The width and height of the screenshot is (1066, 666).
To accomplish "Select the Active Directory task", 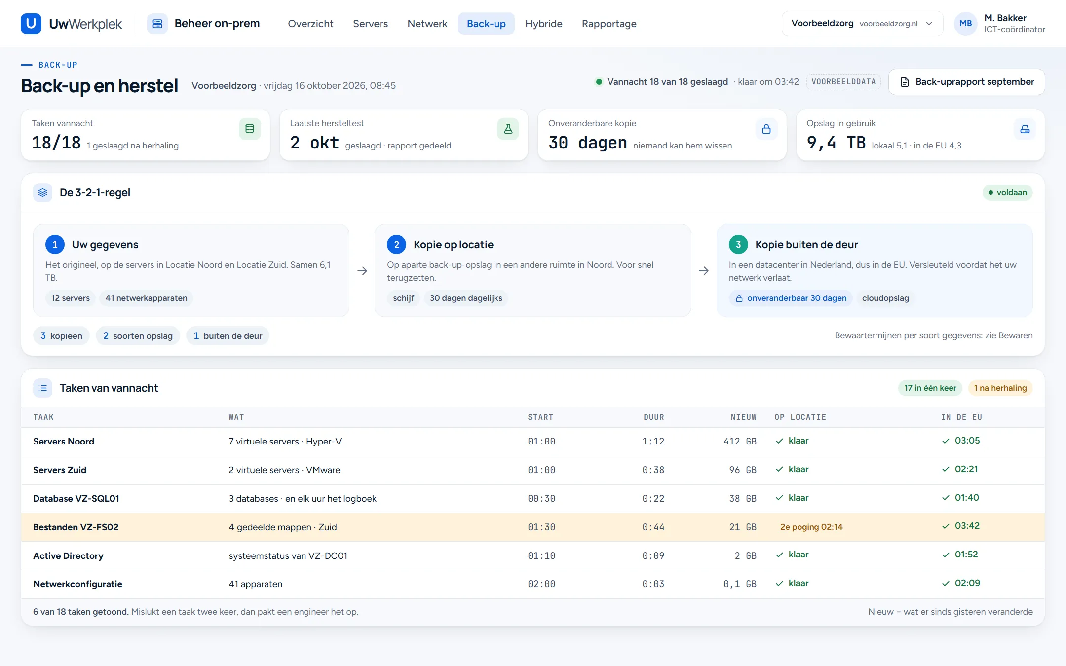I will pos(533,555).
